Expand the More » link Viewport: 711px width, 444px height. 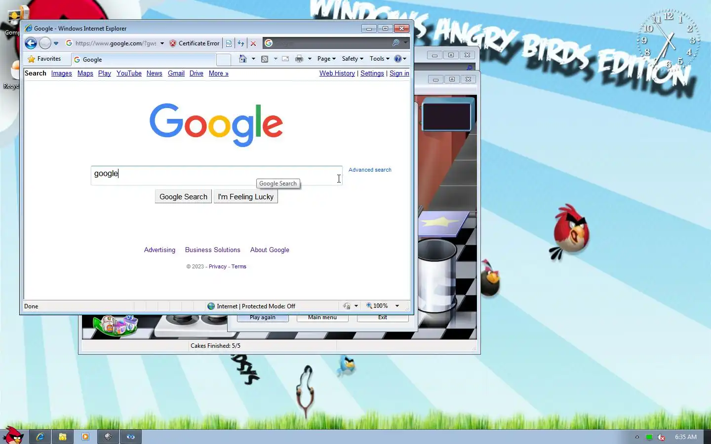pyautogui.click(x=219, y=74)
